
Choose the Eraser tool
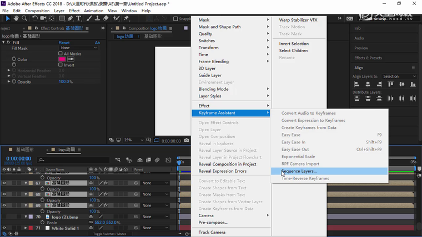pos(105,18)
